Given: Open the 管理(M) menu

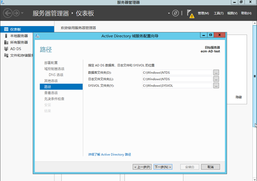Looking at the screenshot, I should [203, 13].
